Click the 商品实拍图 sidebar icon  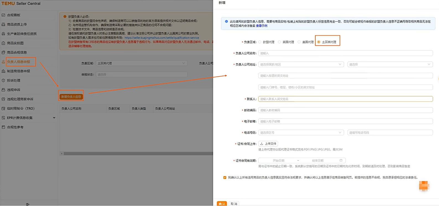[x=3, y=43]
